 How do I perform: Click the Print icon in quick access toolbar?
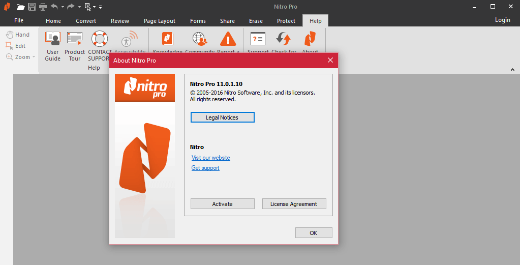[43, 7]
